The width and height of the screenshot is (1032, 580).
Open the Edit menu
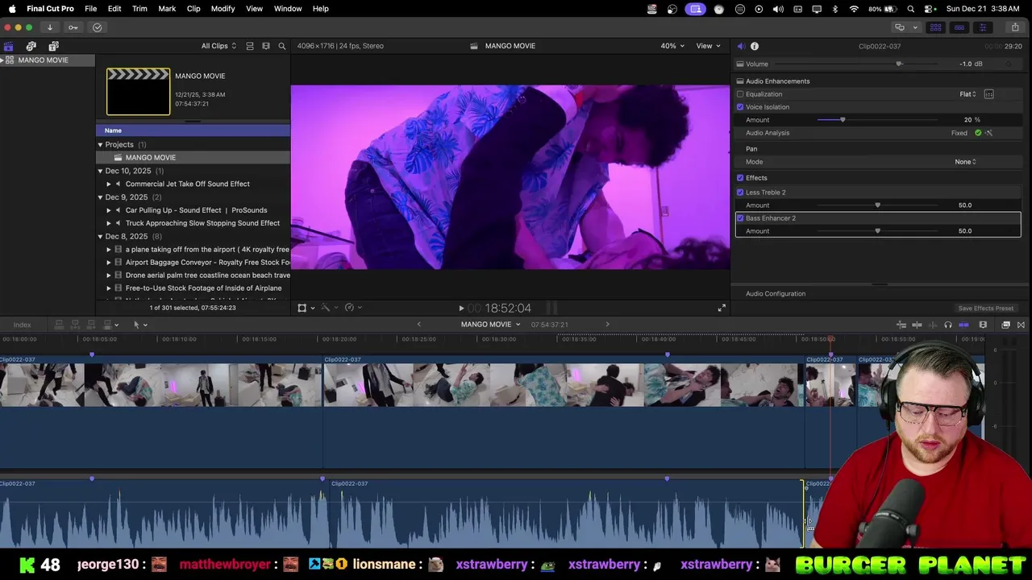coord(114,9)
